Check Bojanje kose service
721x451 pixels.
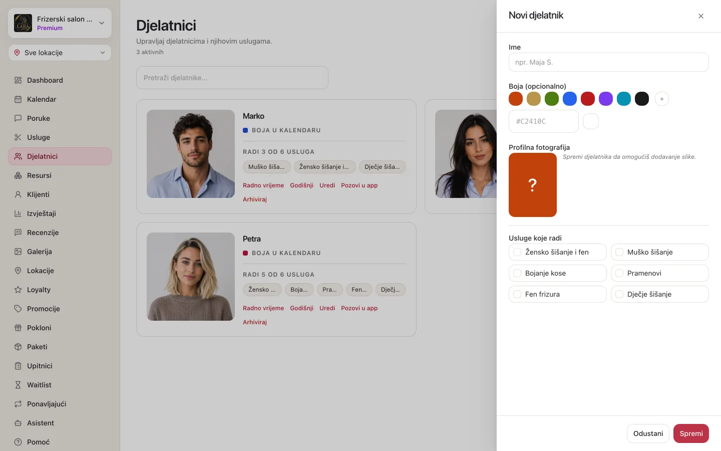pos(517,273)
